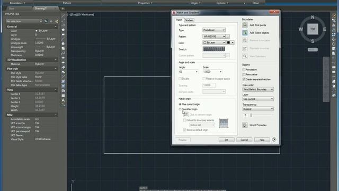Click the OK button
339x191 pixels.
click(x=226, y=140)
